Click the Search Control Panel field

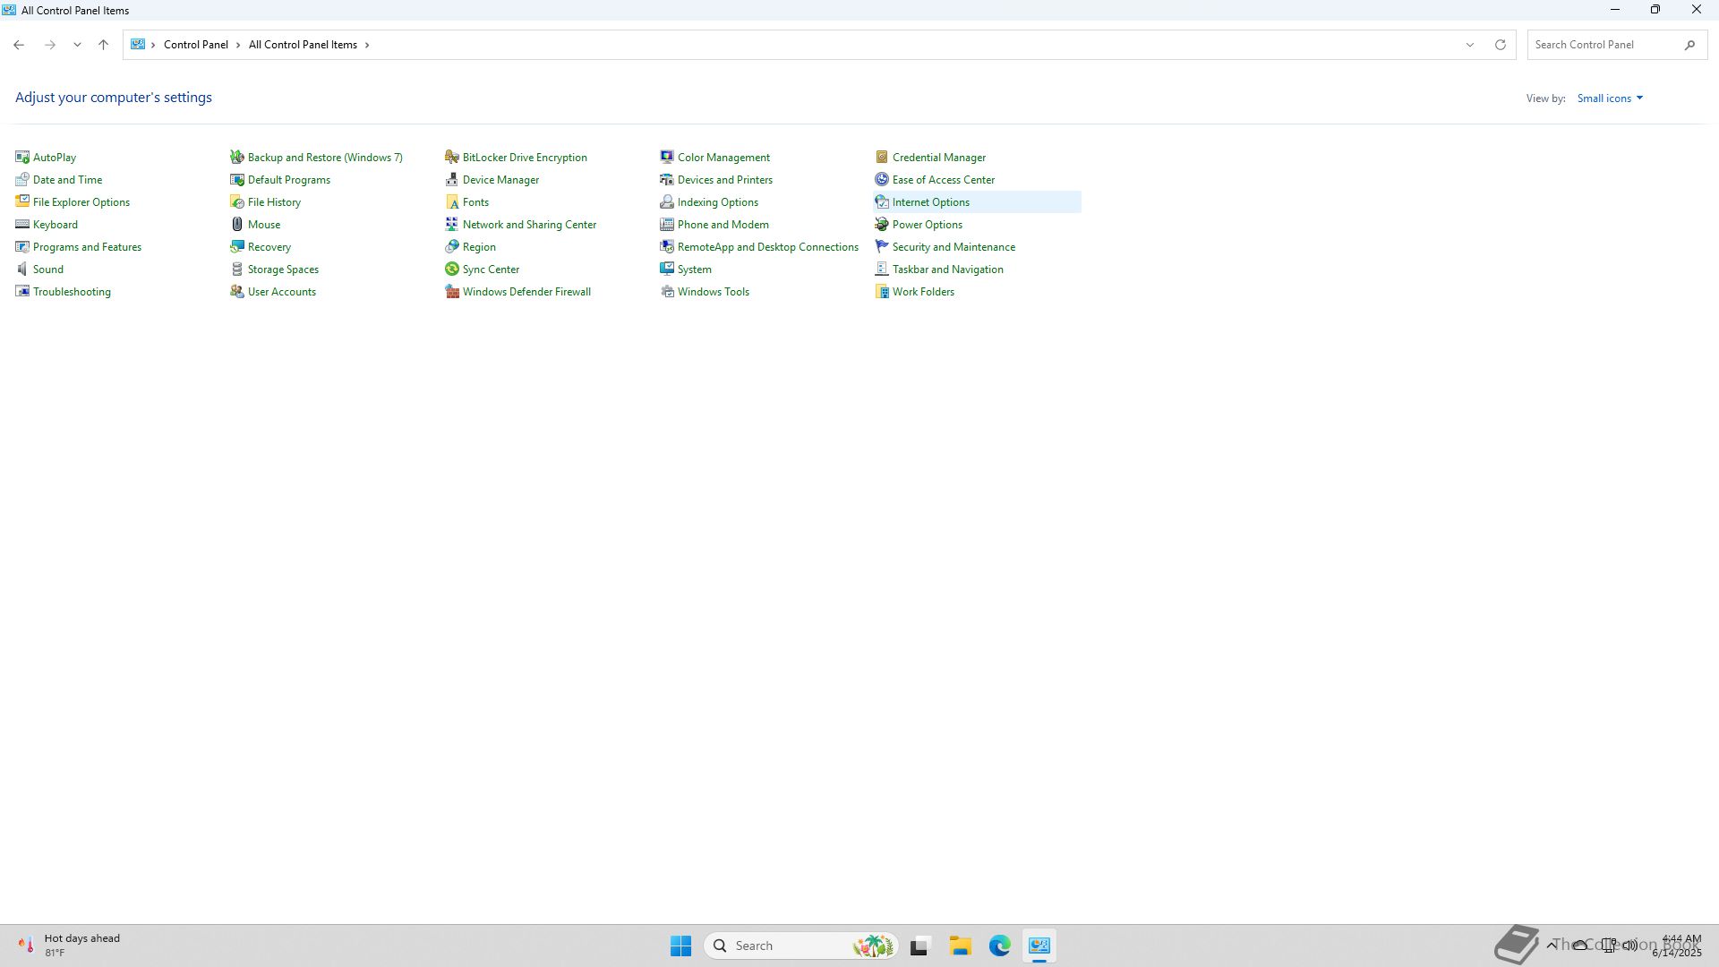[x=1604, y=45]
